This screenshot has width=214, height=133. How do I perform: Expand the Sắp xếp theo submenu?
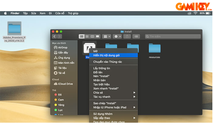click(113, 118)
